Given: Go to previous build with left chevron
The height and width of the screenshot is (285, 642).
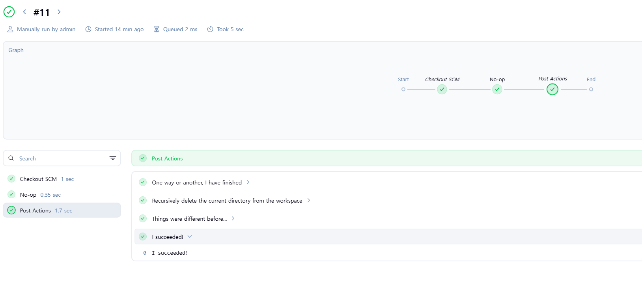Looking at the screenshot, I should pyautogui.click(x=24, y=12).
